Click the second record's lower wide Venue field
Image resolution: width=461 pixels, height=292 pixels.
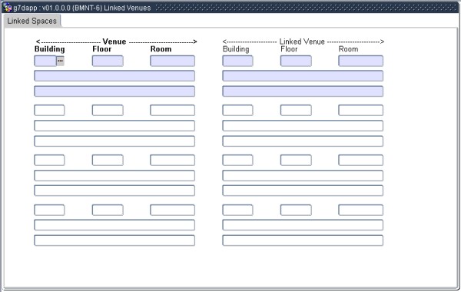[114, 141]
